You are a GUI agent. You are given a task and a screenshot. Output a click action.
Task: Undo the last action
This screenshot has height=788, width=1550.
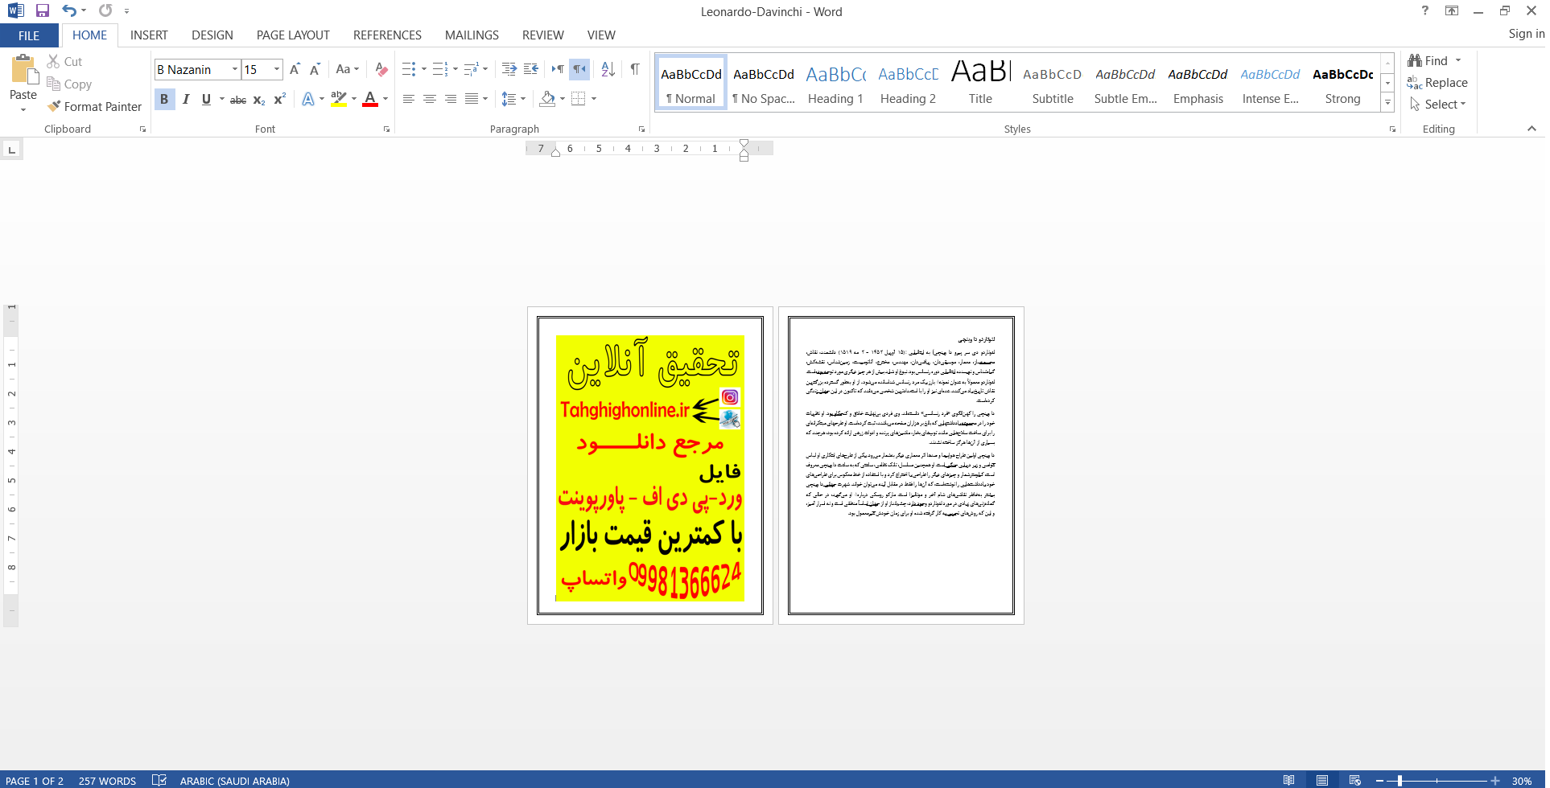(69, 10)
